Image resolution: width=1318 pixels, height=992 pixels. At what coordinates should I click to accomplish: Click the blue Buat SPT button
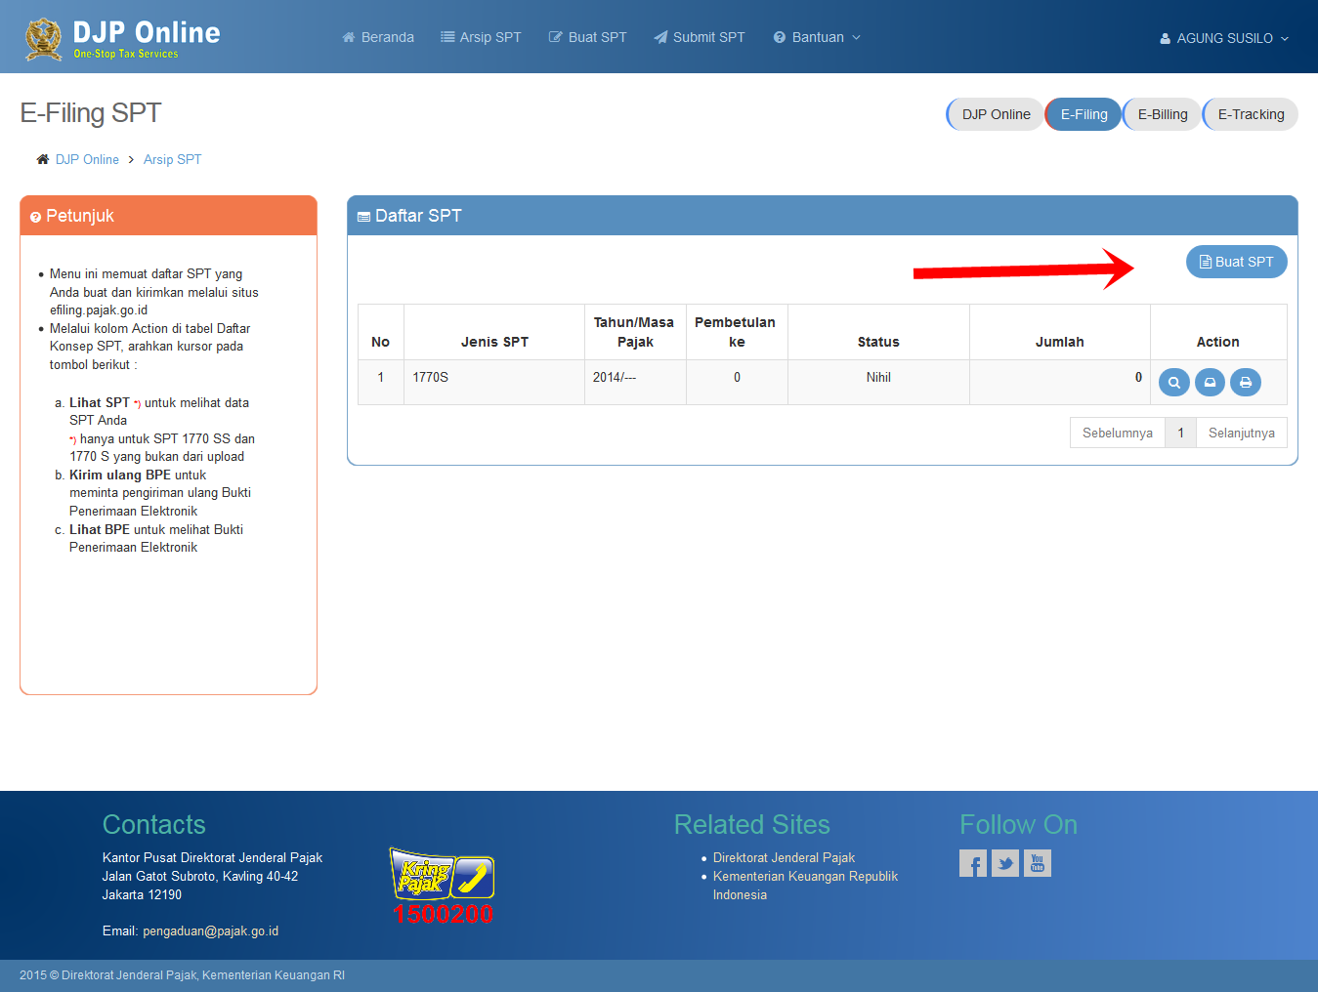point(1237,262)
